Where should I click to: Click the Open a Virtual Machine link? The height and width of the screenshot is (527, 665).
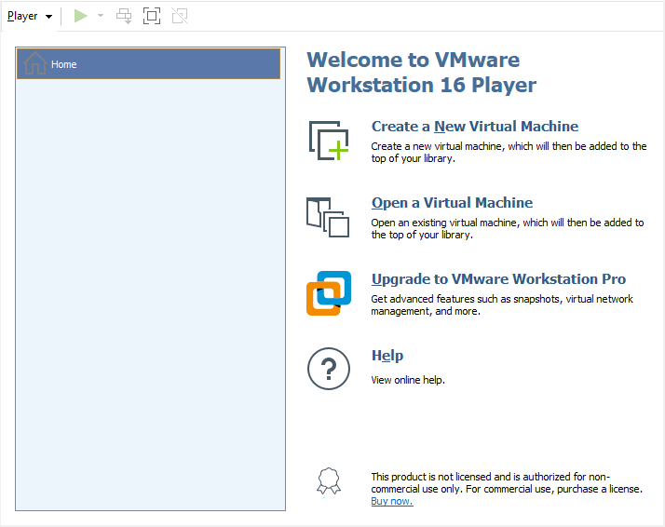[452, 203]
